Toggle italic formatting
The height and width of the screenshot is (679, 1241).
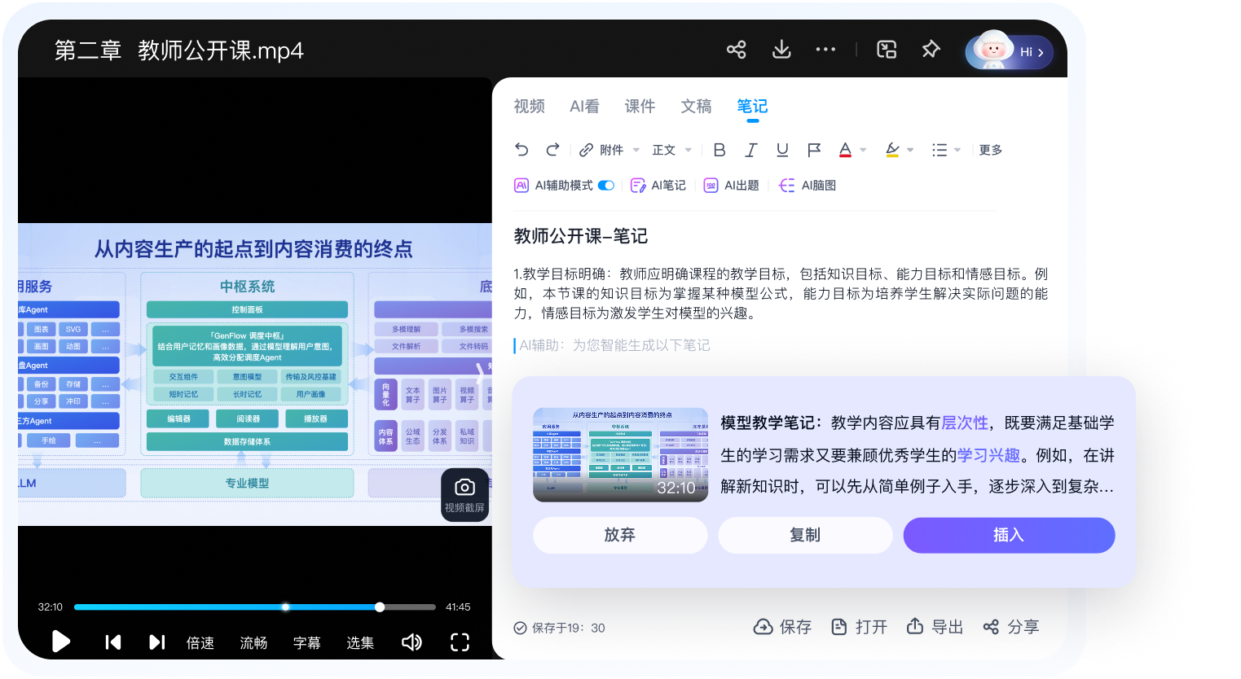750,150
